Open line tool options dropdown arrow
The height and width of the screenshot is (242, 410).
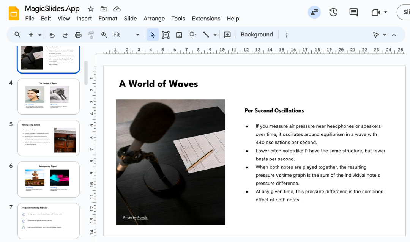[x=215, y=35]
